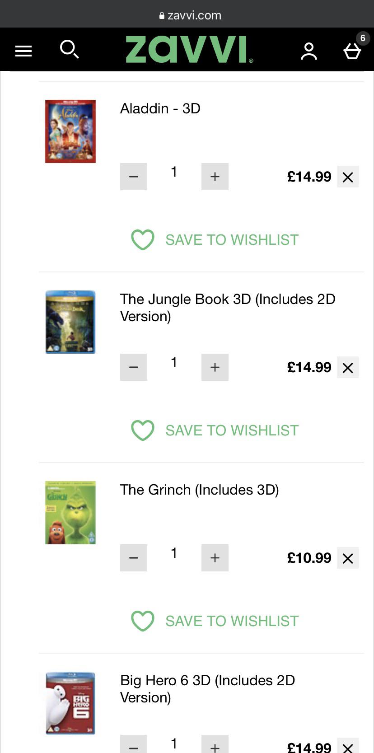The image size is (374, 753).
Task: Select SAVE TO WISHLIST for The Jungle Book
Action: coord(232,430)
